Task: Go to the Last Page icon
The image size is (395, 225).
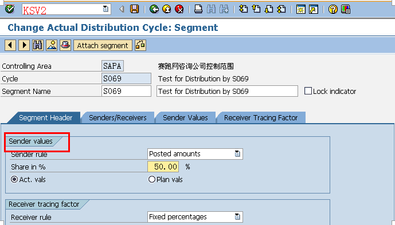Action: pos(281,9)
